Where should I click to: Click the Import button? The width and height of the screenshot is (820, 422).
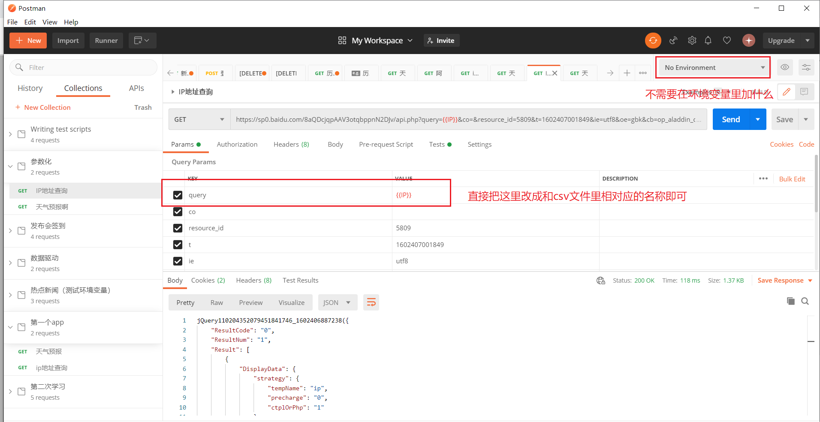(x=68, y=40)
